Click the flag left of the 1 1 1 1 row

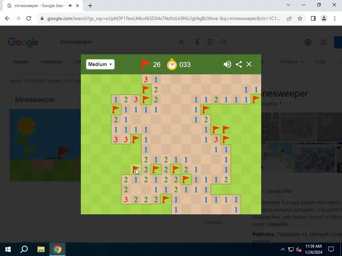116,109
